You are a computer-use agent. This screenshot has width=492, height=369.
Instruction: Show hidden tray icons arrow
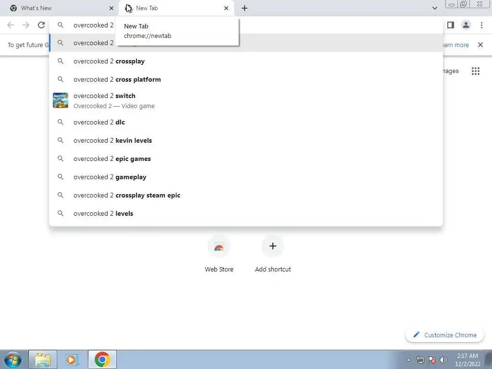pos(408,360)
